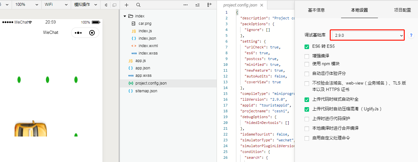This screenshot has height=162, width=418.
Task: Open the file tree more options menu
Action: 185,5
